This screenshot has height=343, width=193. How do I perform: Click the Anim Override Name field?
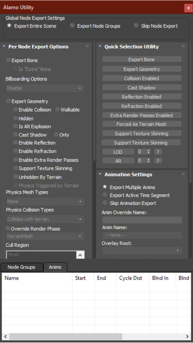click(142, 220)
